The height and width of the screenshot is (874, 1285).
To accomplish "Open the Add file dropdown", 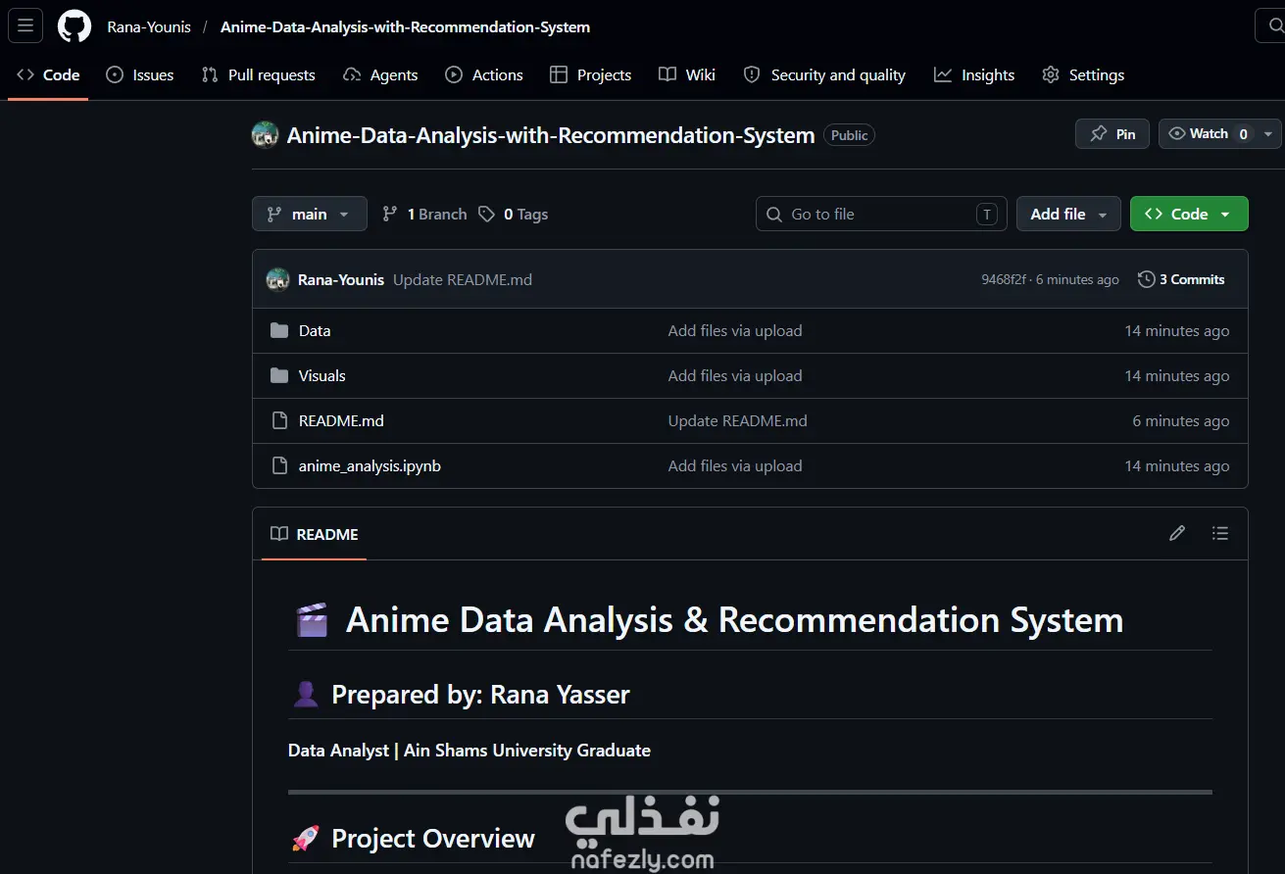I will (x=1068, y=214).
